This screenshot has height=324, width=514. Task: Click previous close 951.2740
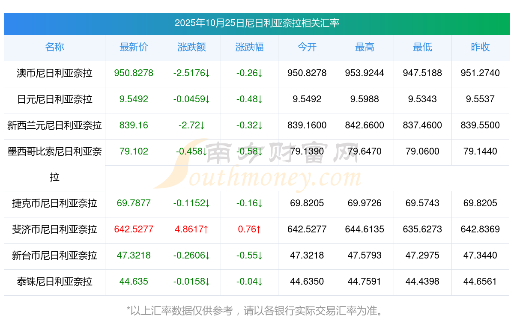click(480, 73)
